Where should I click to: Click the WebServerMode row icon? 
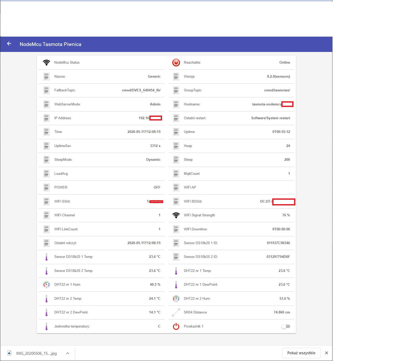pyautogui.click(x=46, y=104)
